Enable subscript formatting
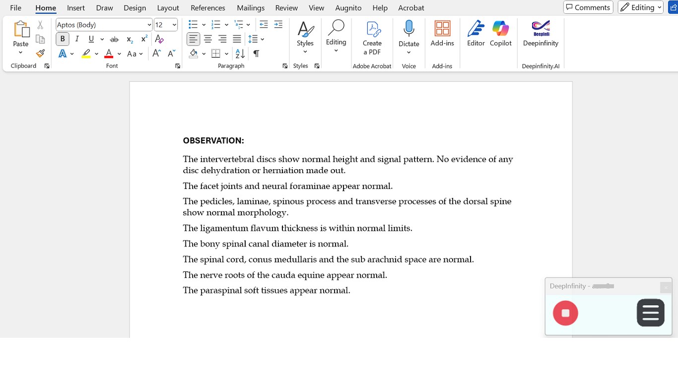Image resolution: width=678 pixels, height=381 pixels. coord(129,39)
